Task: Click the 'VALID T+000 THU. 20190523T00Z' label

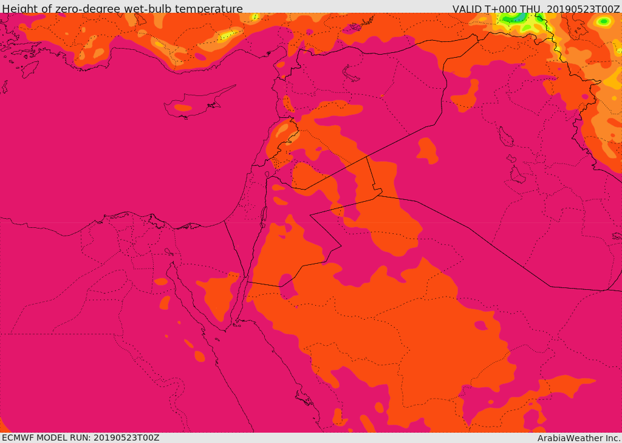Action: pyautogui.click(x=536, y=9)
